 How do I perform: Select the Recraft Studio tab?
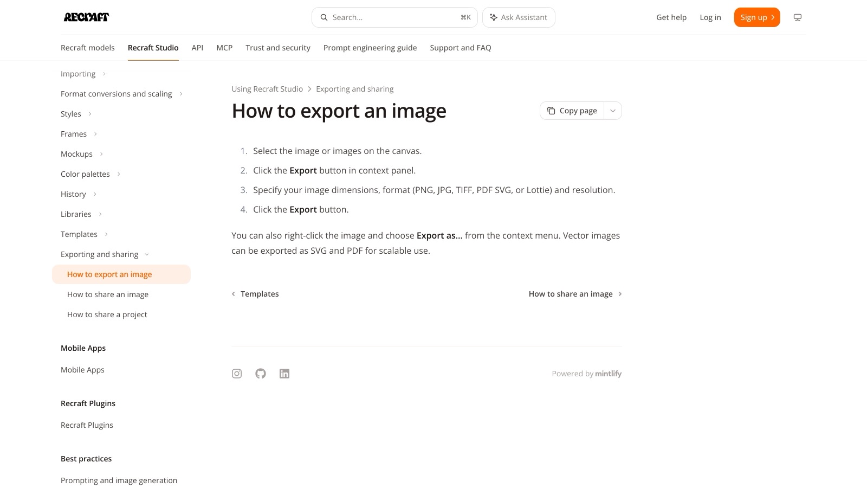click(x=153, y=48)
